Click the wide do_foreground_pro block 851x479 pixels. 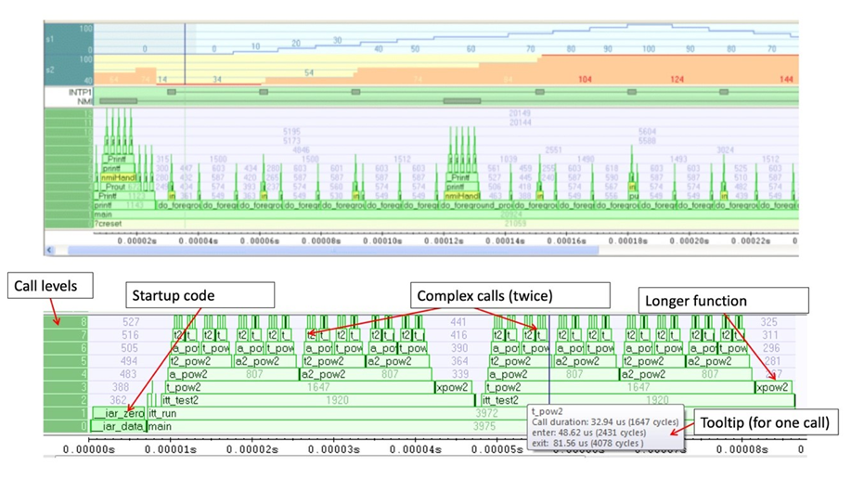point(475,205)
